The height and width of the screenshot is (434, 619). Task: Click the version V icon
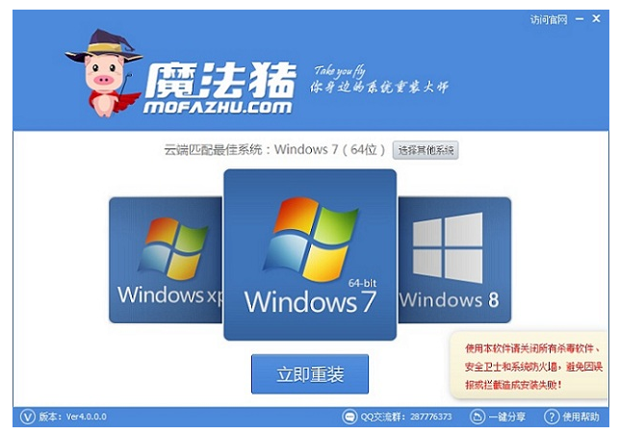coord(28,417)
